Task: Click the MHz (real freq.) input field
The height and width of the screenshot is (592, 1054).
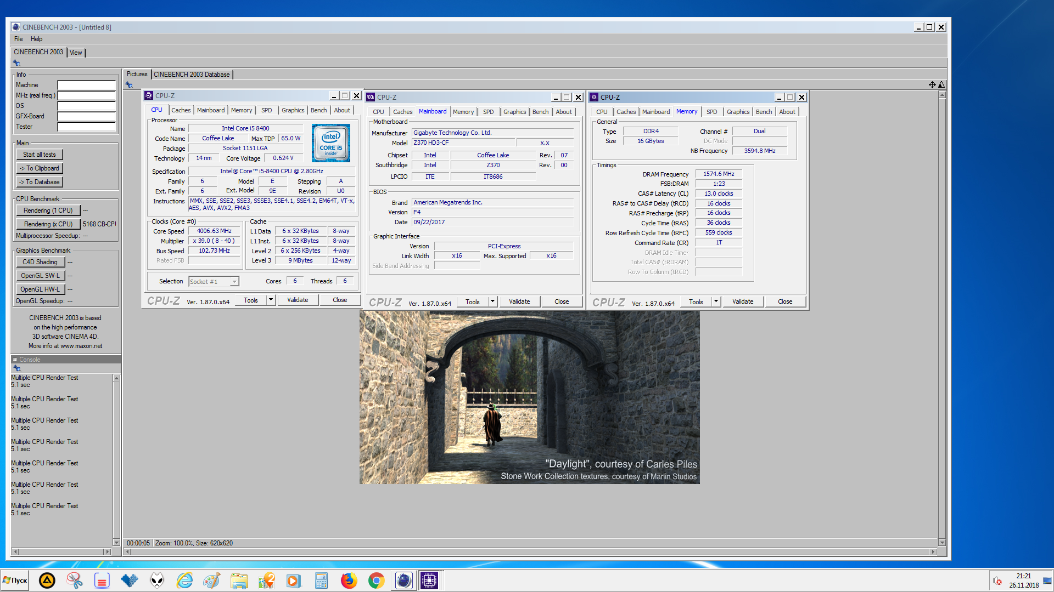Action: [x=86, y=95]
